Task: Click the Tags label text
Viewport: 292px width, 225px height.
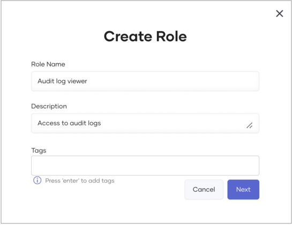Action: point(39,151)
